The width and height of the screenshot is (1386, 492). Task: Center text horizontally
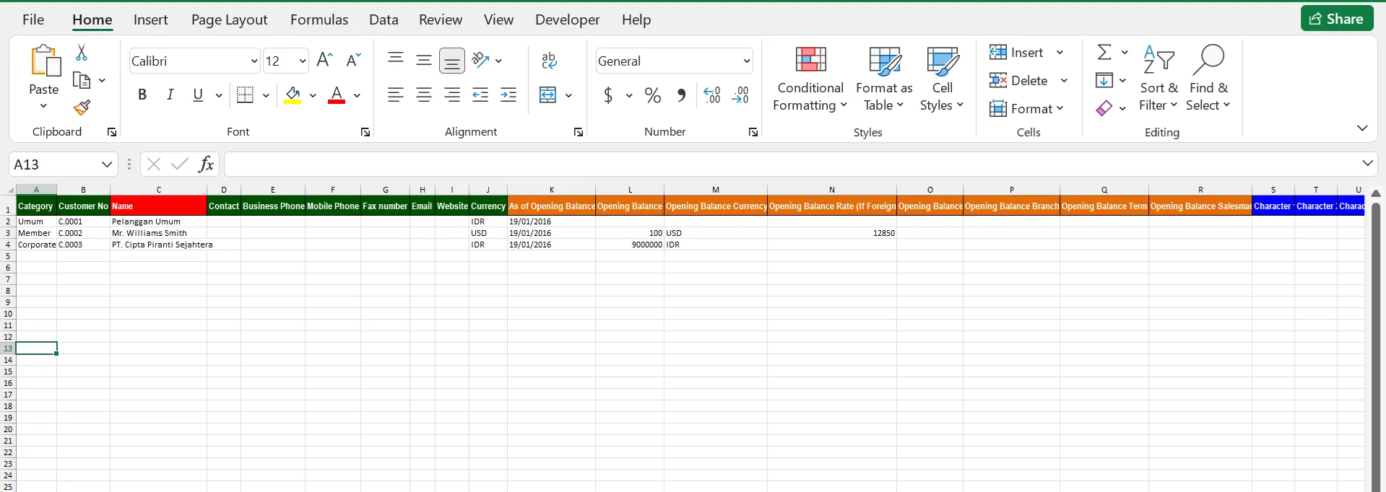(424, 95)
